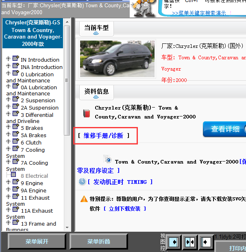This screenshot has height=252, width=246.
Task: Expand the 2 Suspension node
Action: [8, 99]
